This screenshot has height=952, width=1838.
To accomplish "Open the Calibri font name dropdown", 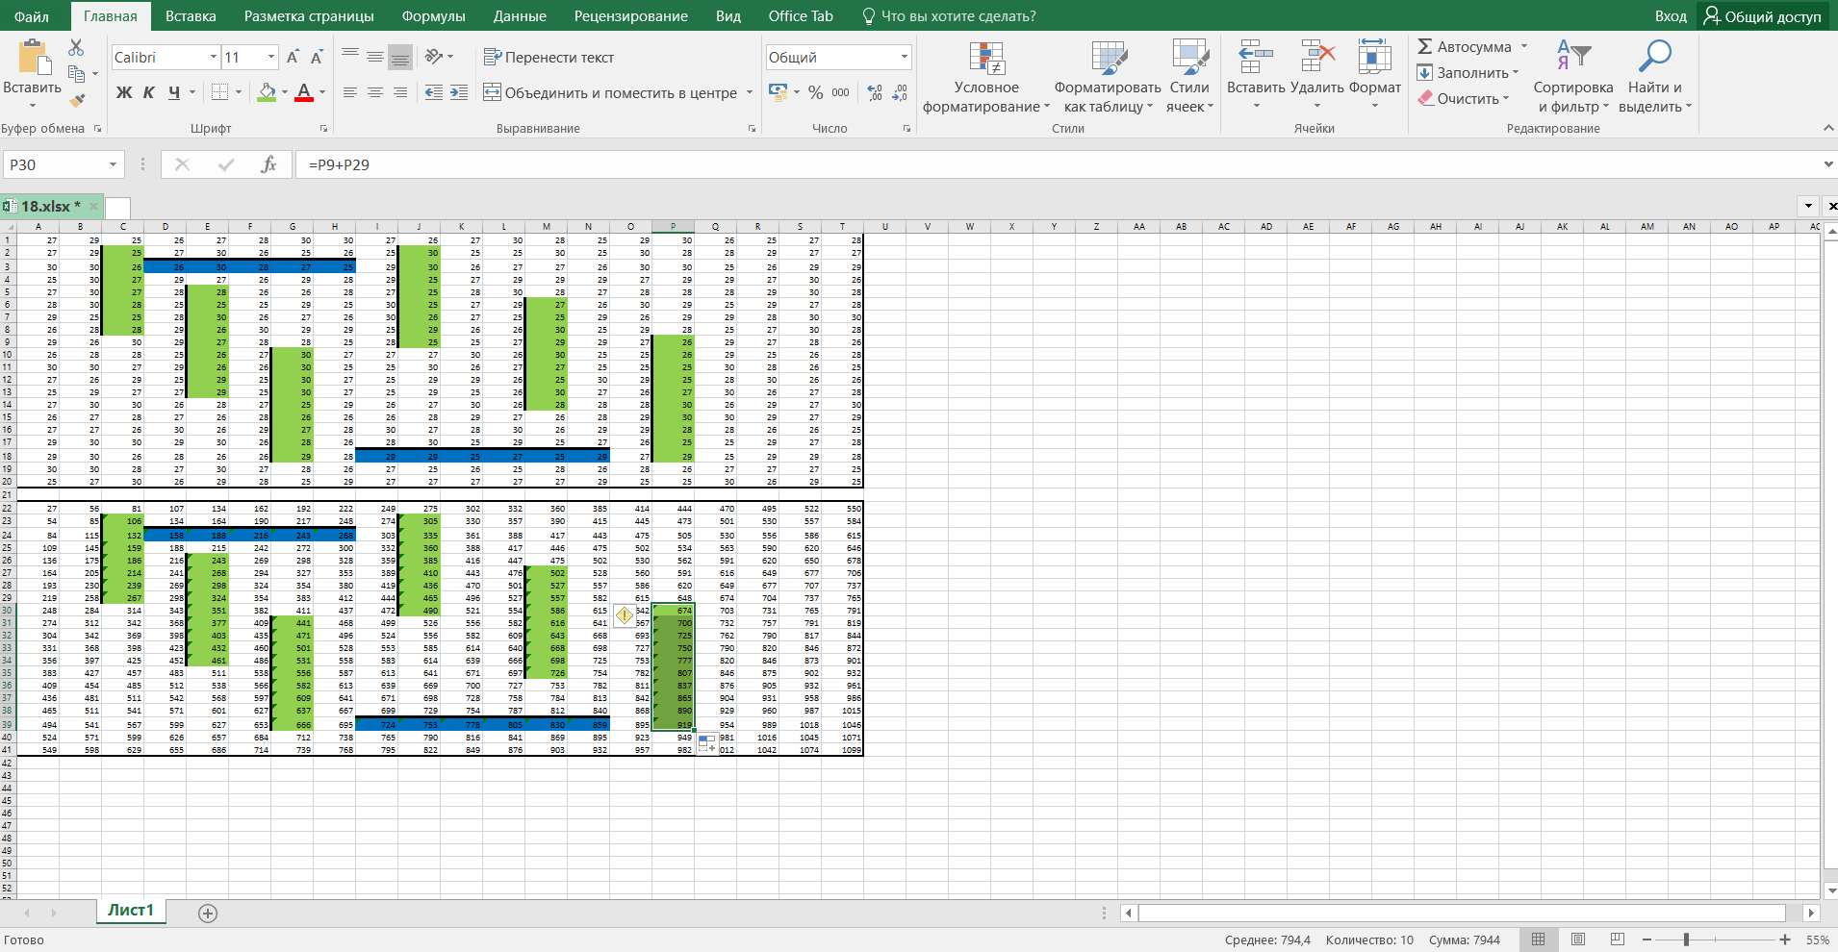I will [214, 58].
